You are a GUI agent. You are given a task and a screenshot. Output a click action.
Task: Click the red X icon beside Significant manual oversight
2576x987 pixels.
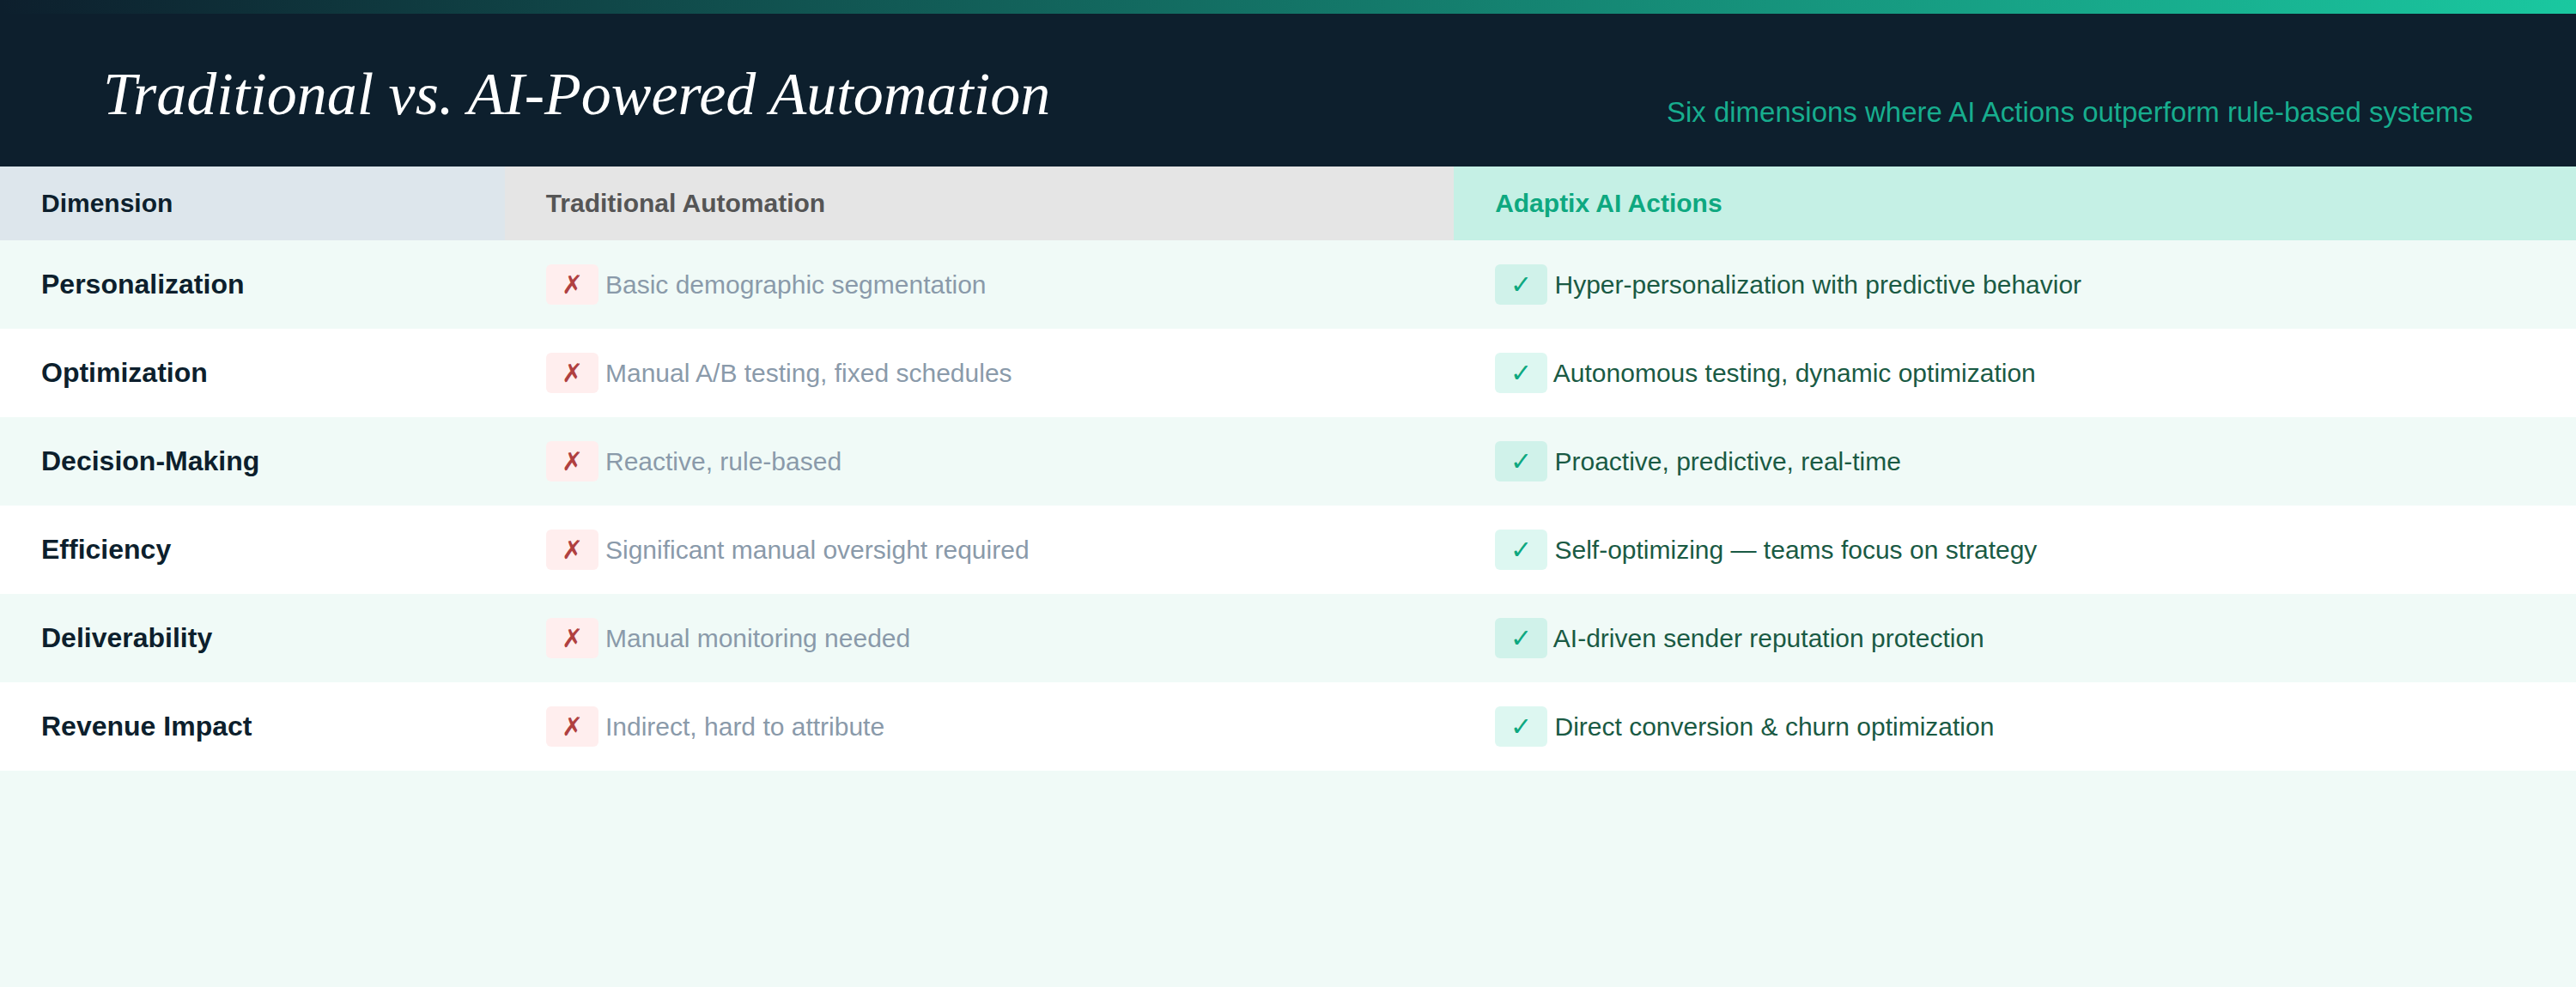pos(571,550)
